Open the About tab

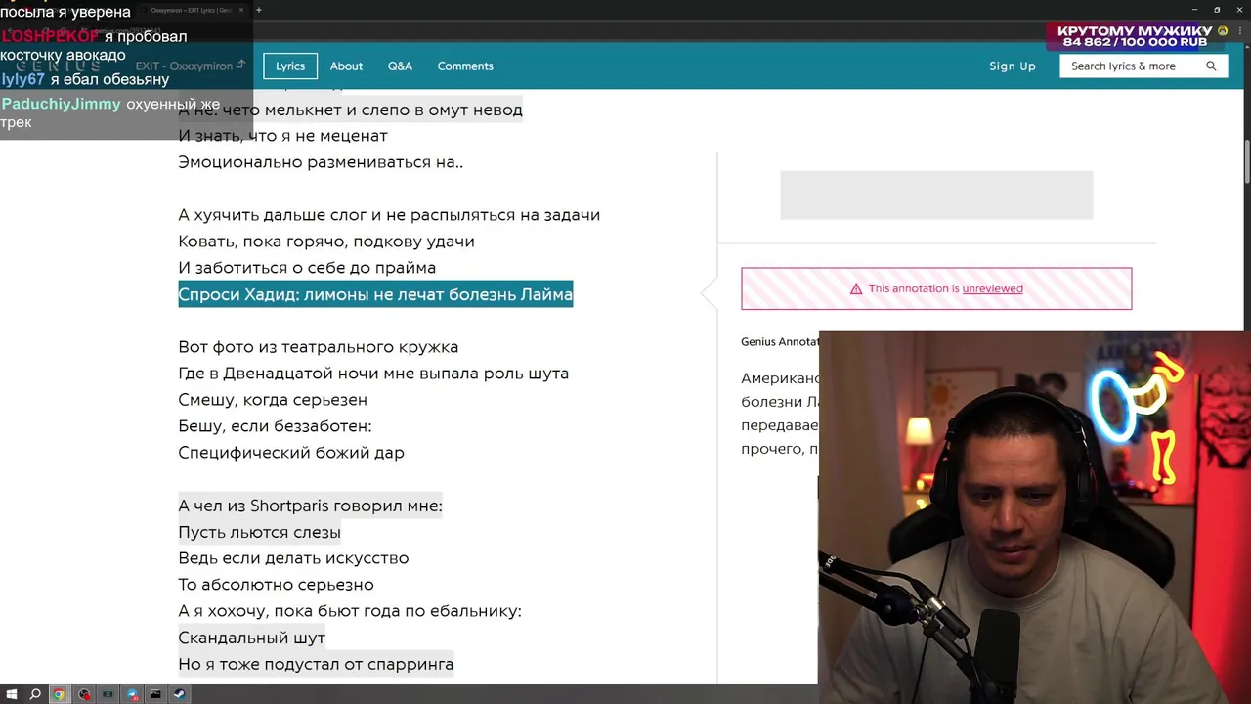[x=346, y=66]
